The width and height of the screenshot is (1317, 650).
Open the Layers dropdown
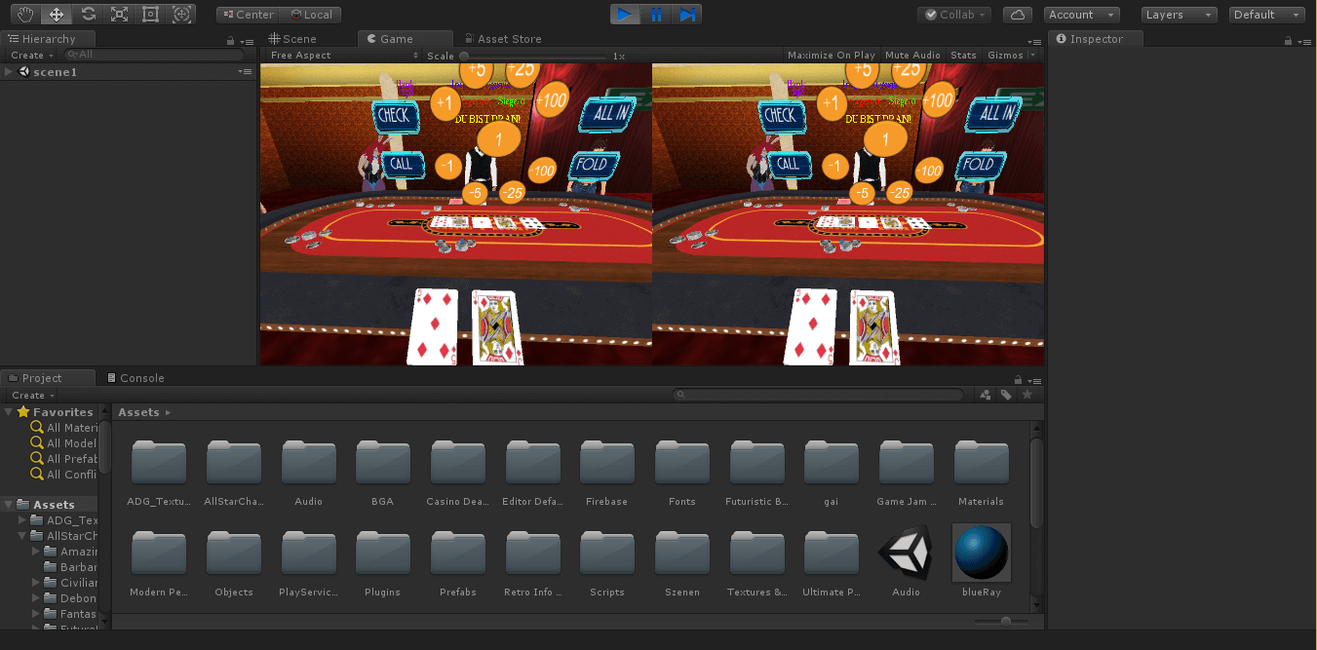pyautogui.click(x=1180, y=15)
